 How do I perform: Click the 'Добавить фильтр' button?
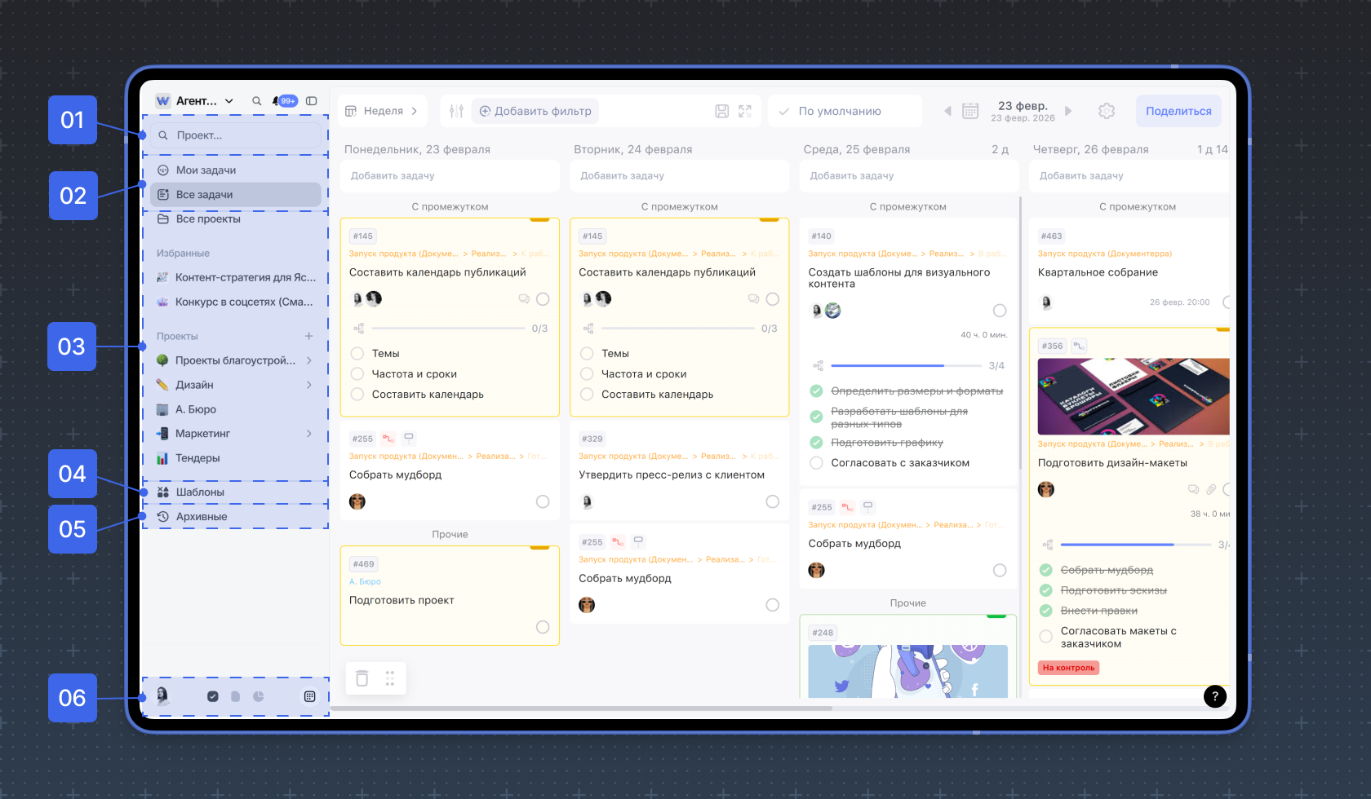pos(535,111)
